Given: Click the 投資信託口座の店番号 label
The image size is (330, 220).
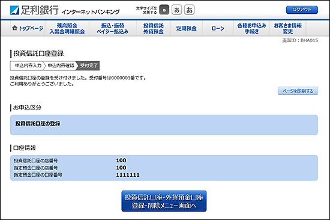Looking at the screenshot, I should (x=35, y=160).
